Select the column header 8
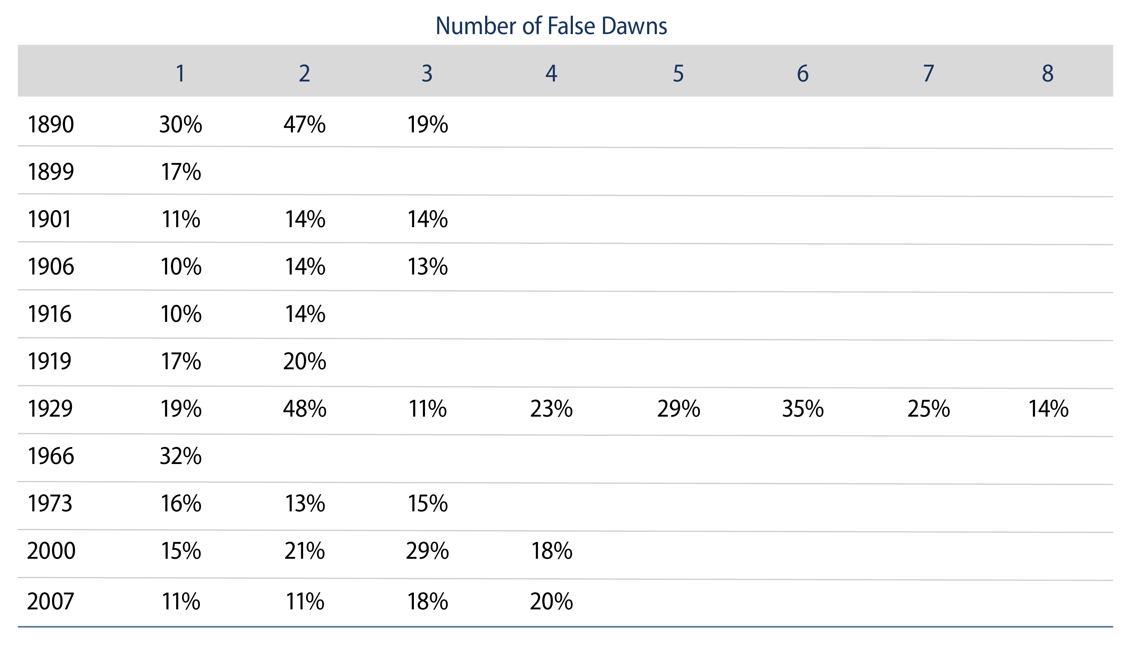The image size is (1129, 647). coord(1048,74)
